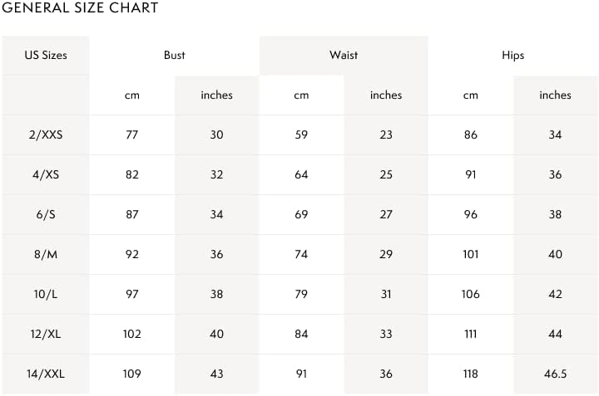Click the General Size Chart heading
The image size is (599, 396).
80,7
